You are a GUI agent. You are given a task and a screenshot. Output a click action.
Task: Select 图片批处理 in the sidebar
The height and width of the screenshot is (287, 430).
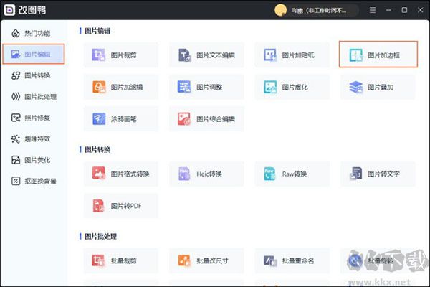click(x=34, y=97)
